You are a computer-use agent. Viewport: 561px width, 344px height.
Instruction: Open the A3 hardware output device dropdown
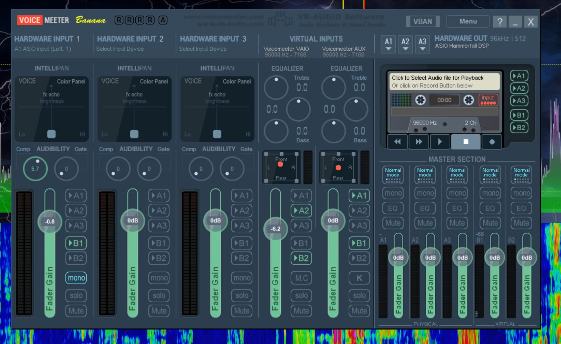pos(422,44)
